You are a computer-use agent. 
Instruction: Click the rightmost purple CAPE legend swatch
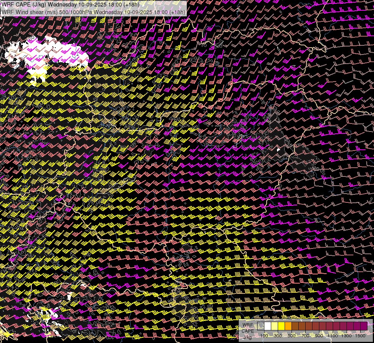(x=364, y=326)
